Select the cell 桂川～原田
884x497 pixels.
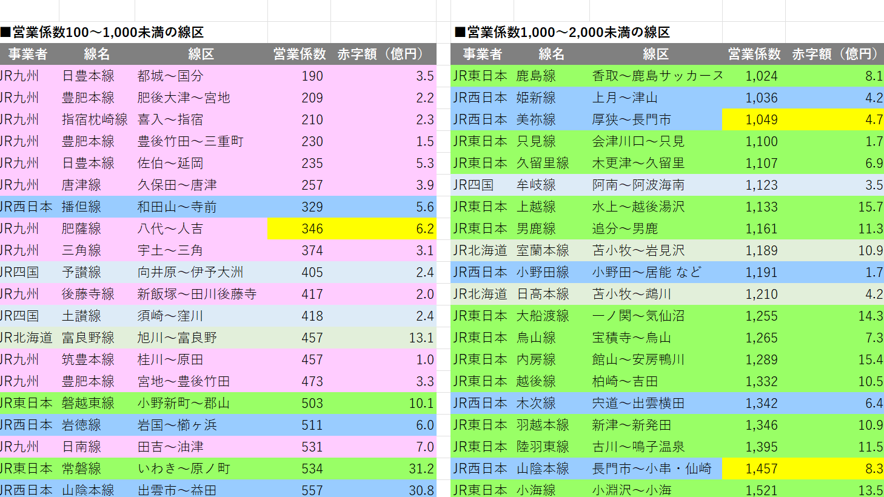[201, 359]
